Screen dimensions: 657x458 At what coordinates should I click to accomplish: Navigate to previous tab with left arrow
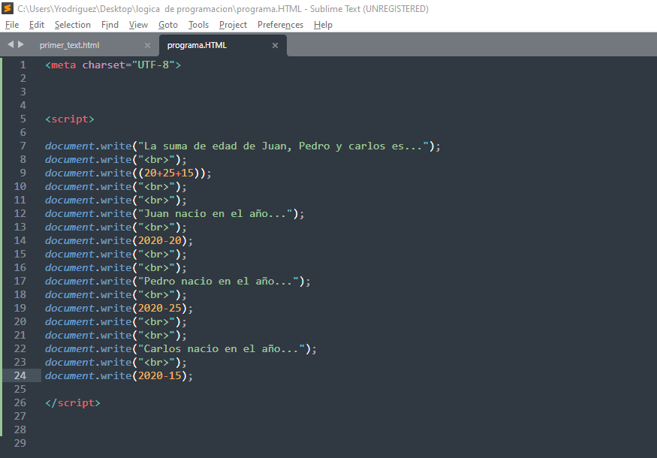(x=11, y=44)
